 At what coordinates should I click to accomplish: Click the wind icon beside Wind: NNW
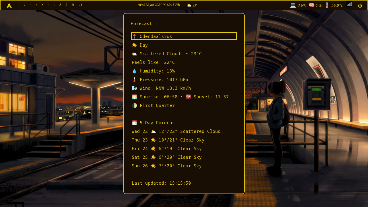pos(134,88)
